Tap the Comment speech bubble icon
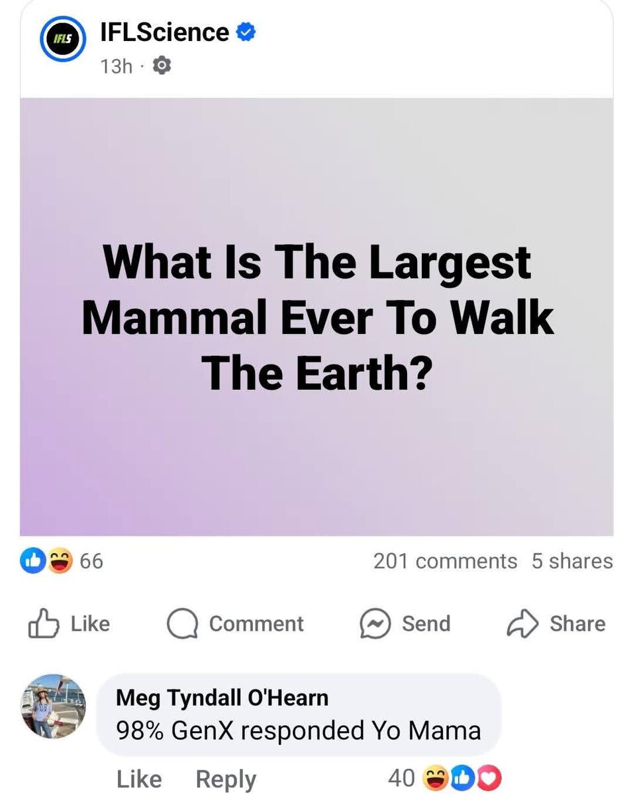The width and height of the screenshot is (633, 794). coord(182,624)
